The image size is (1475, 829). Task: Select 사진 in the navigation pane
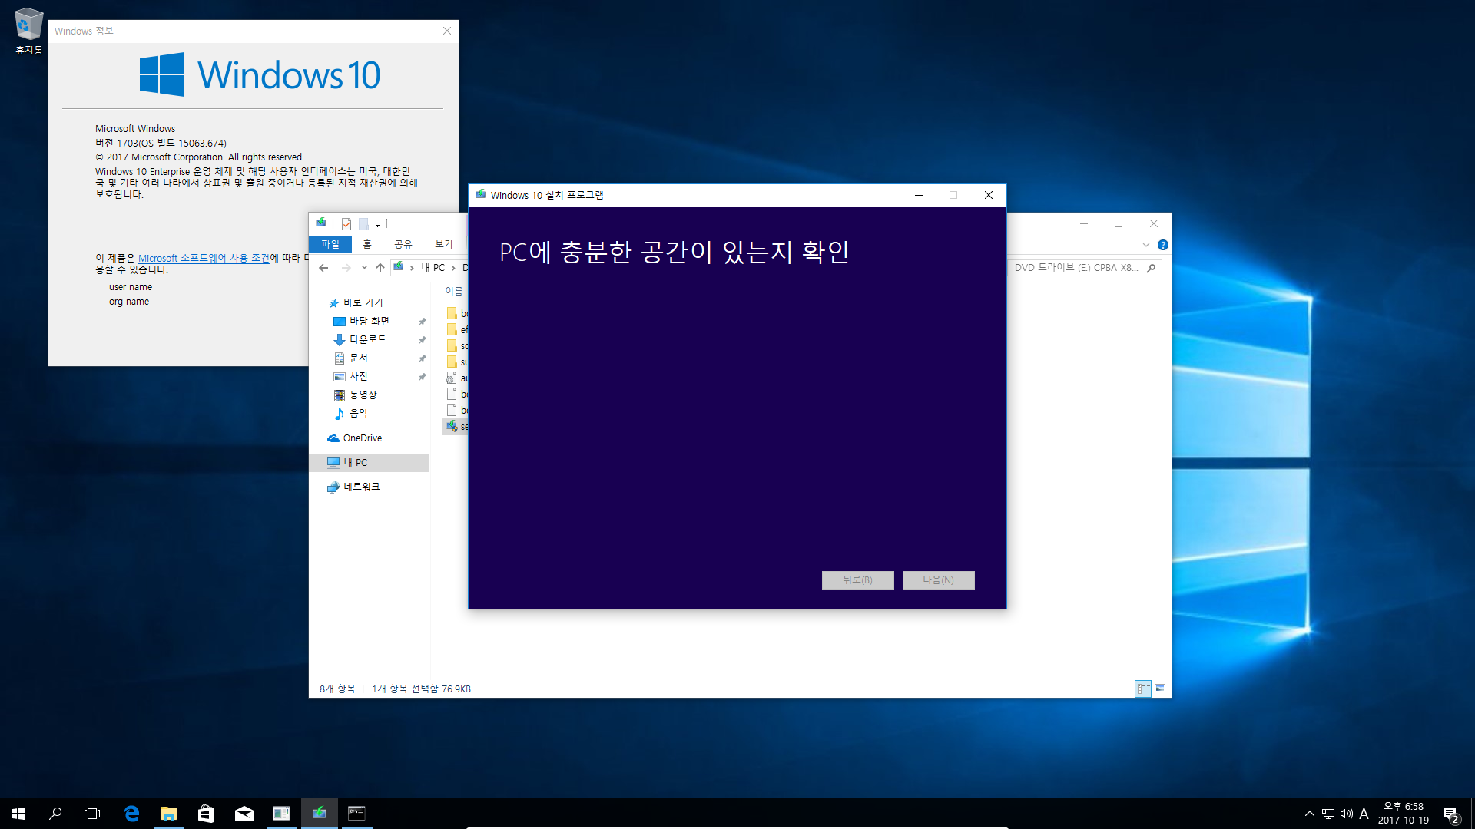click(358, 376)
